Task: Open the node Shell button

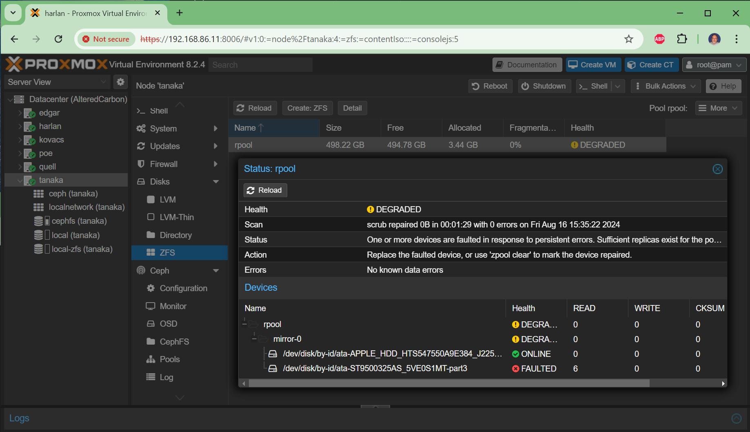Action: pos(594,86)
